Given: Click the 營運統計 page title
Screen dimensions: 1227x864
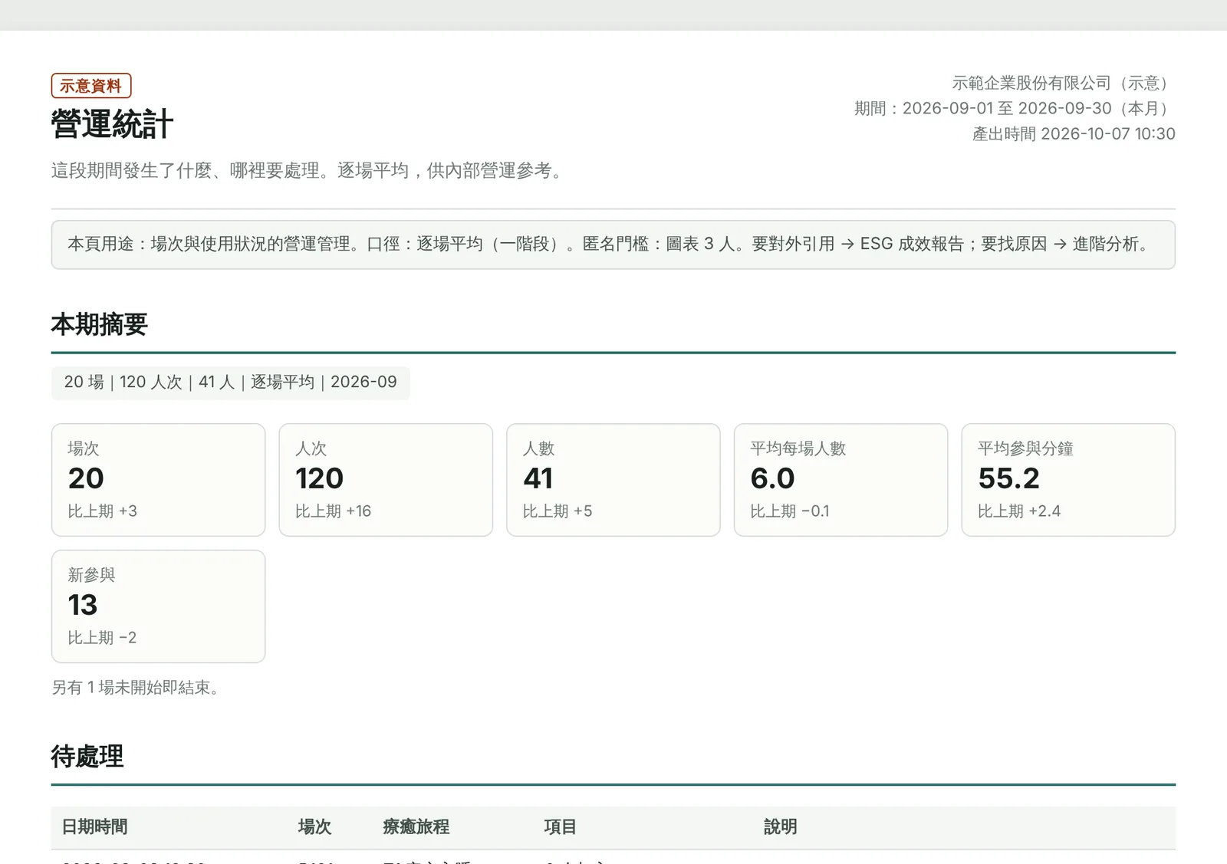Looking at the screenshot, I should click(x=113, y=124).
